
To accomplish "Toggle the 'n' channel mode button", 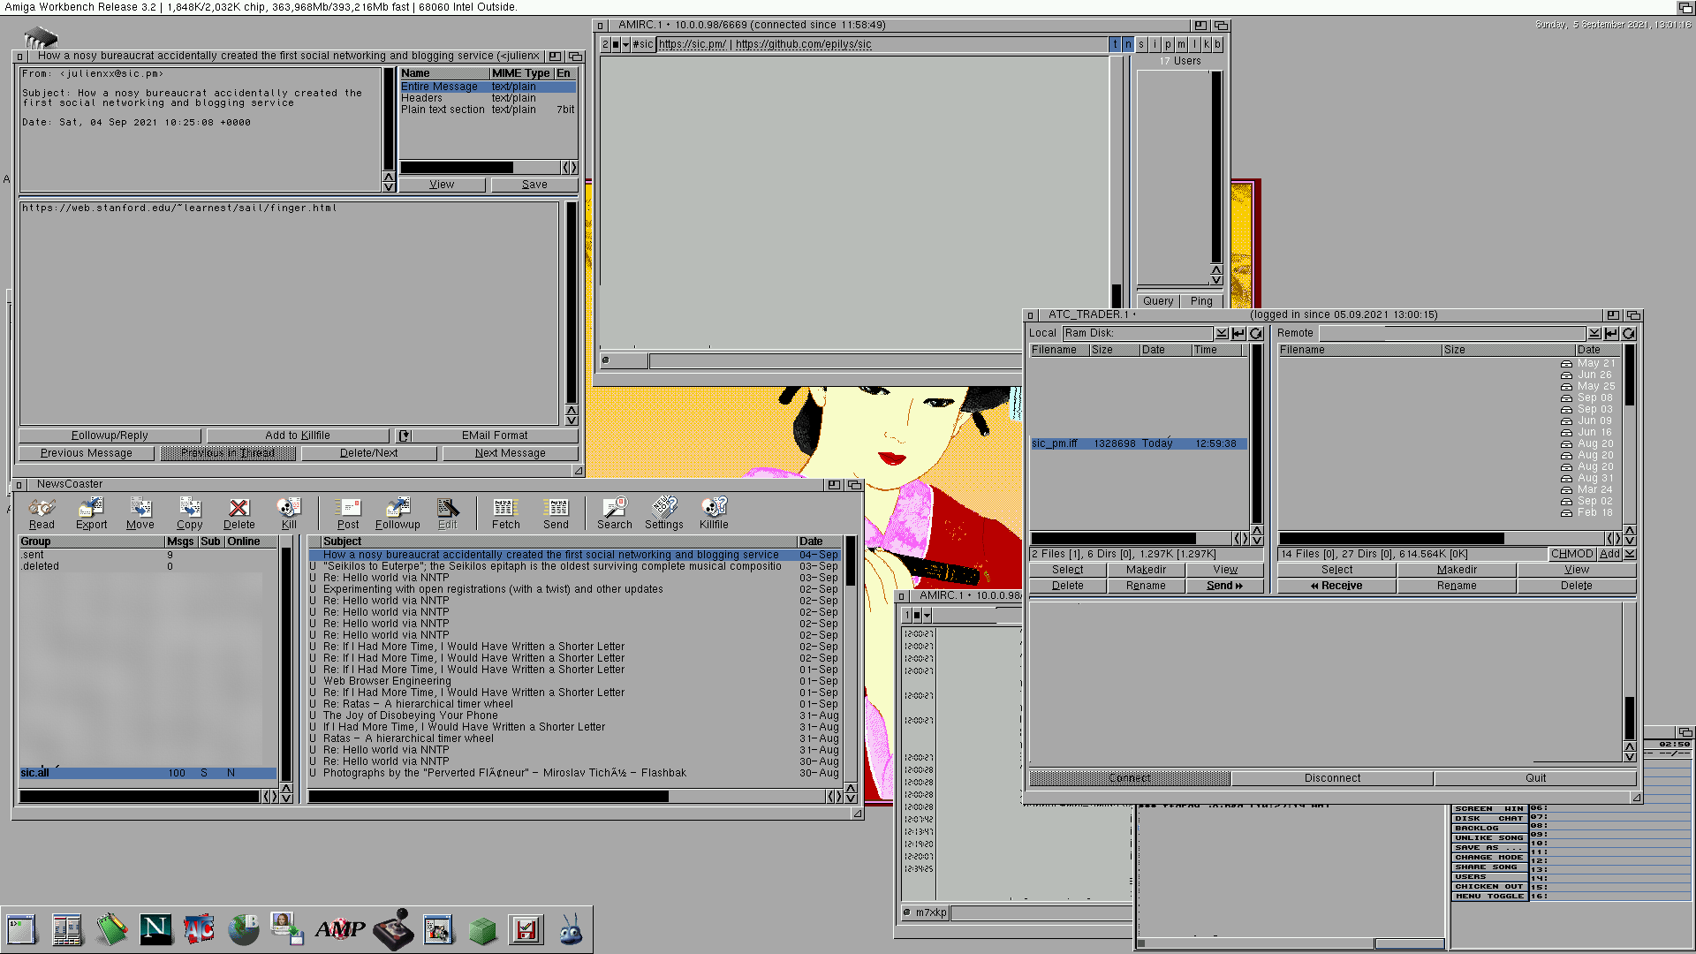I will click(1128, 44).
